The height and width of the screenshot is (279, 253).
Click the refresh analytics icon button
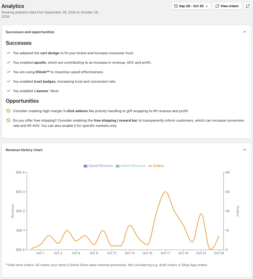[248, 6]
